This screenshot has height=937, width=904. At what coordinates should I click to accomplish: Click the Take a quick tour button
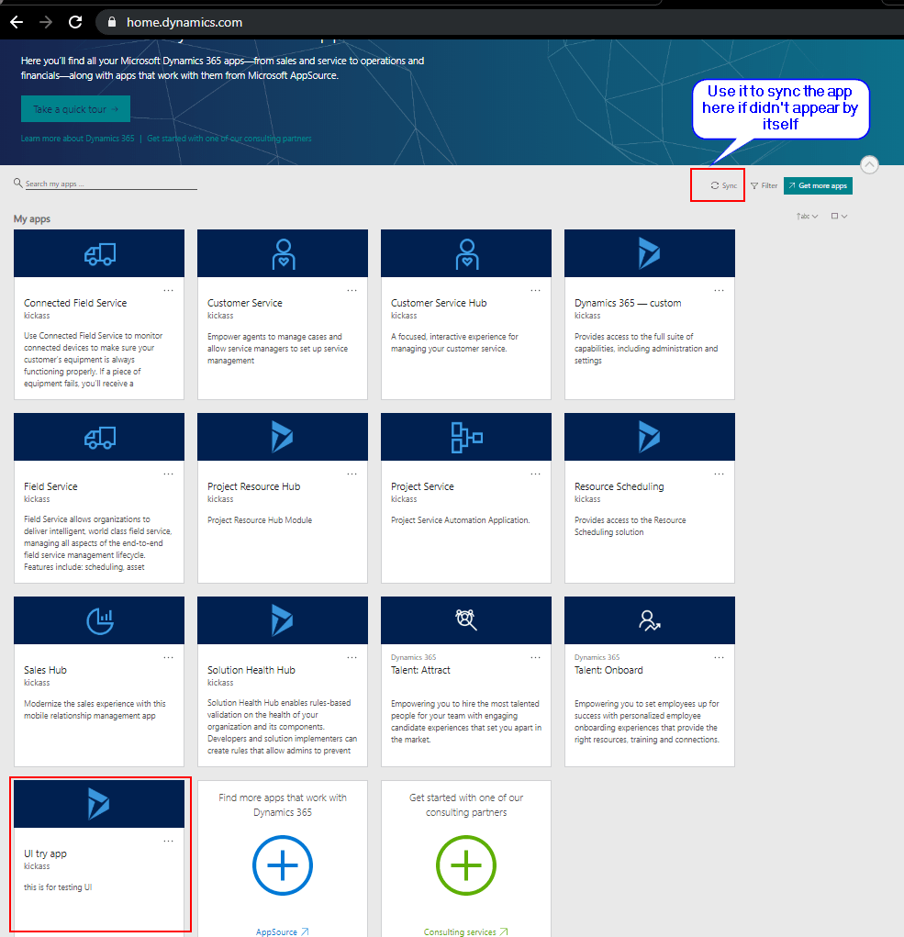click(x=75, y=109)
